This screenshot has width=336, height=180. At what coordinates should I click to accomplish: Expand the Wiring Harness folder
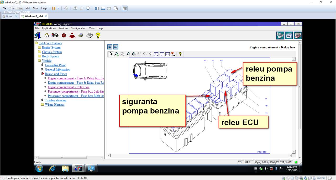click(x=55, y=105)
